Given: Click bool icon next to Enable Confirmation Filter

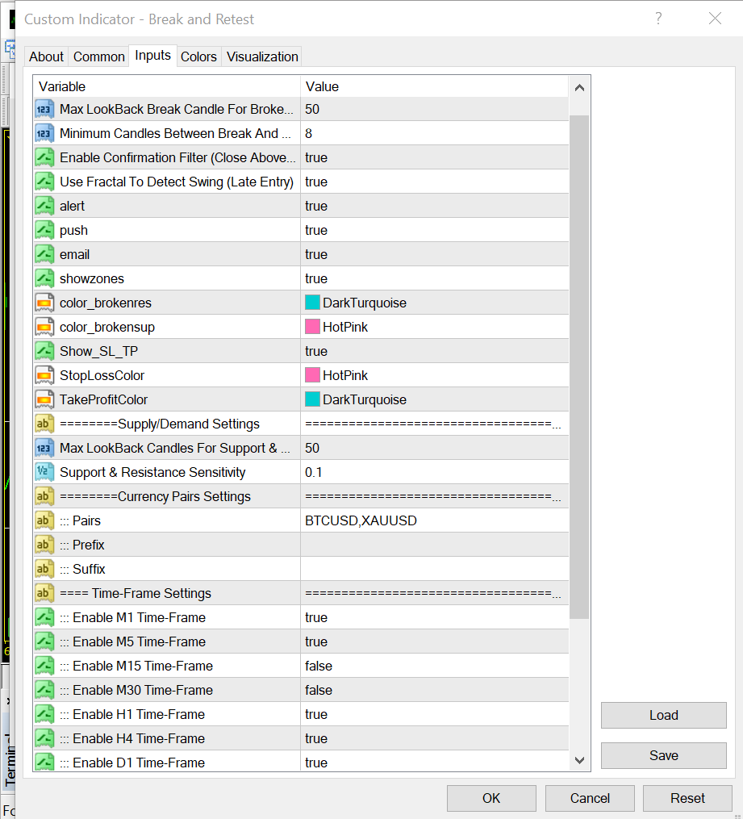Looking at the screenshot, I should click(x=44, y=157).
